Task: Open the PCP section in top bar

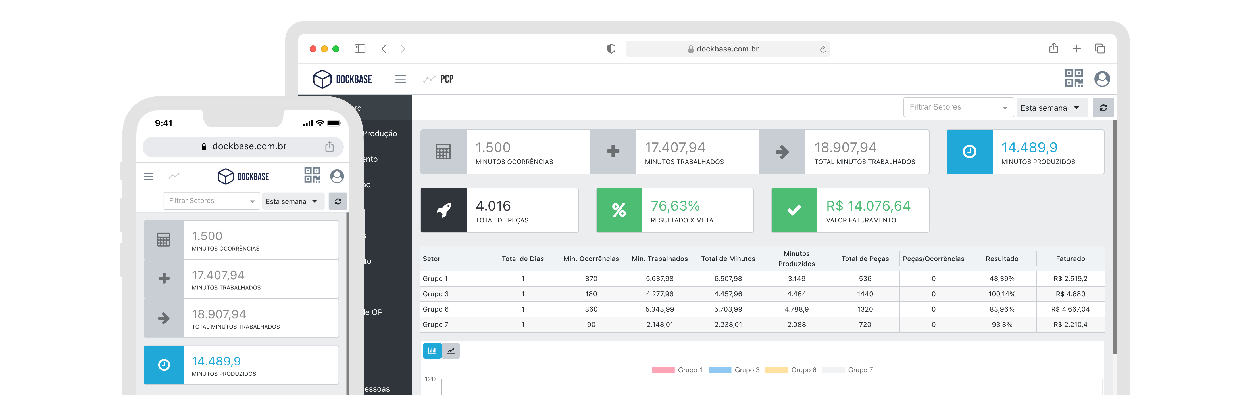Action: 446,79
